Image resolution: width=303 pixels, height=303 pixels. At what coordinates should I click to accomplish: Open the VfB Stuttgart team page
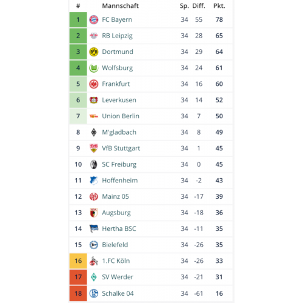[x=121, y=148]
